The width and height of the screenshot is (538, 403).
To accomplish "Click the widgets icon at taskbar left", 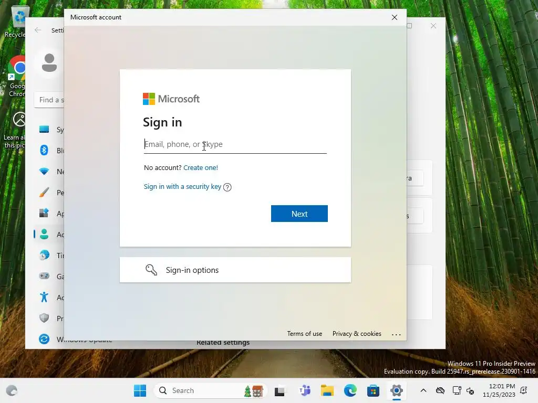I will pos(12,390).
